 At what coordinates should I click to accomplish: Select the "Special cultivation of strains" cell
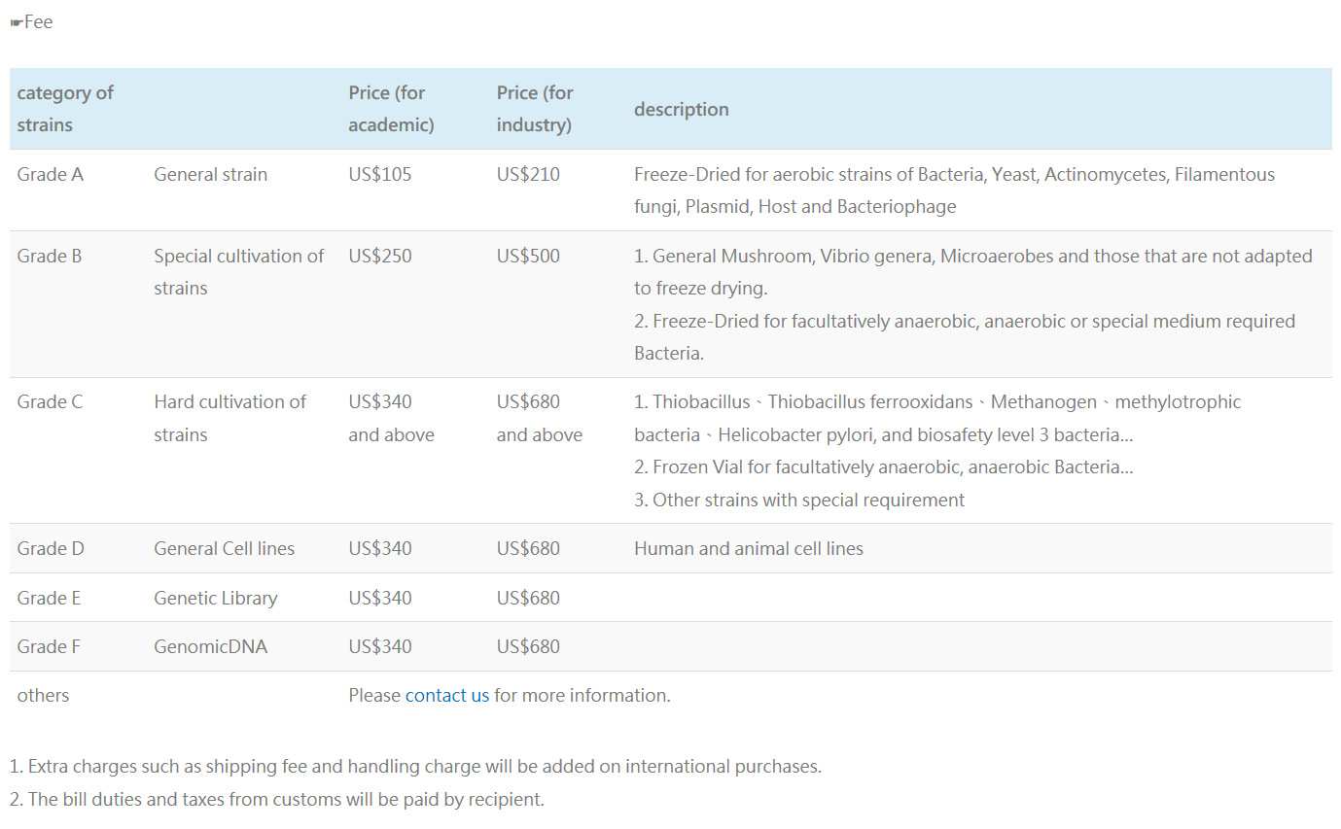click(238, 272)
